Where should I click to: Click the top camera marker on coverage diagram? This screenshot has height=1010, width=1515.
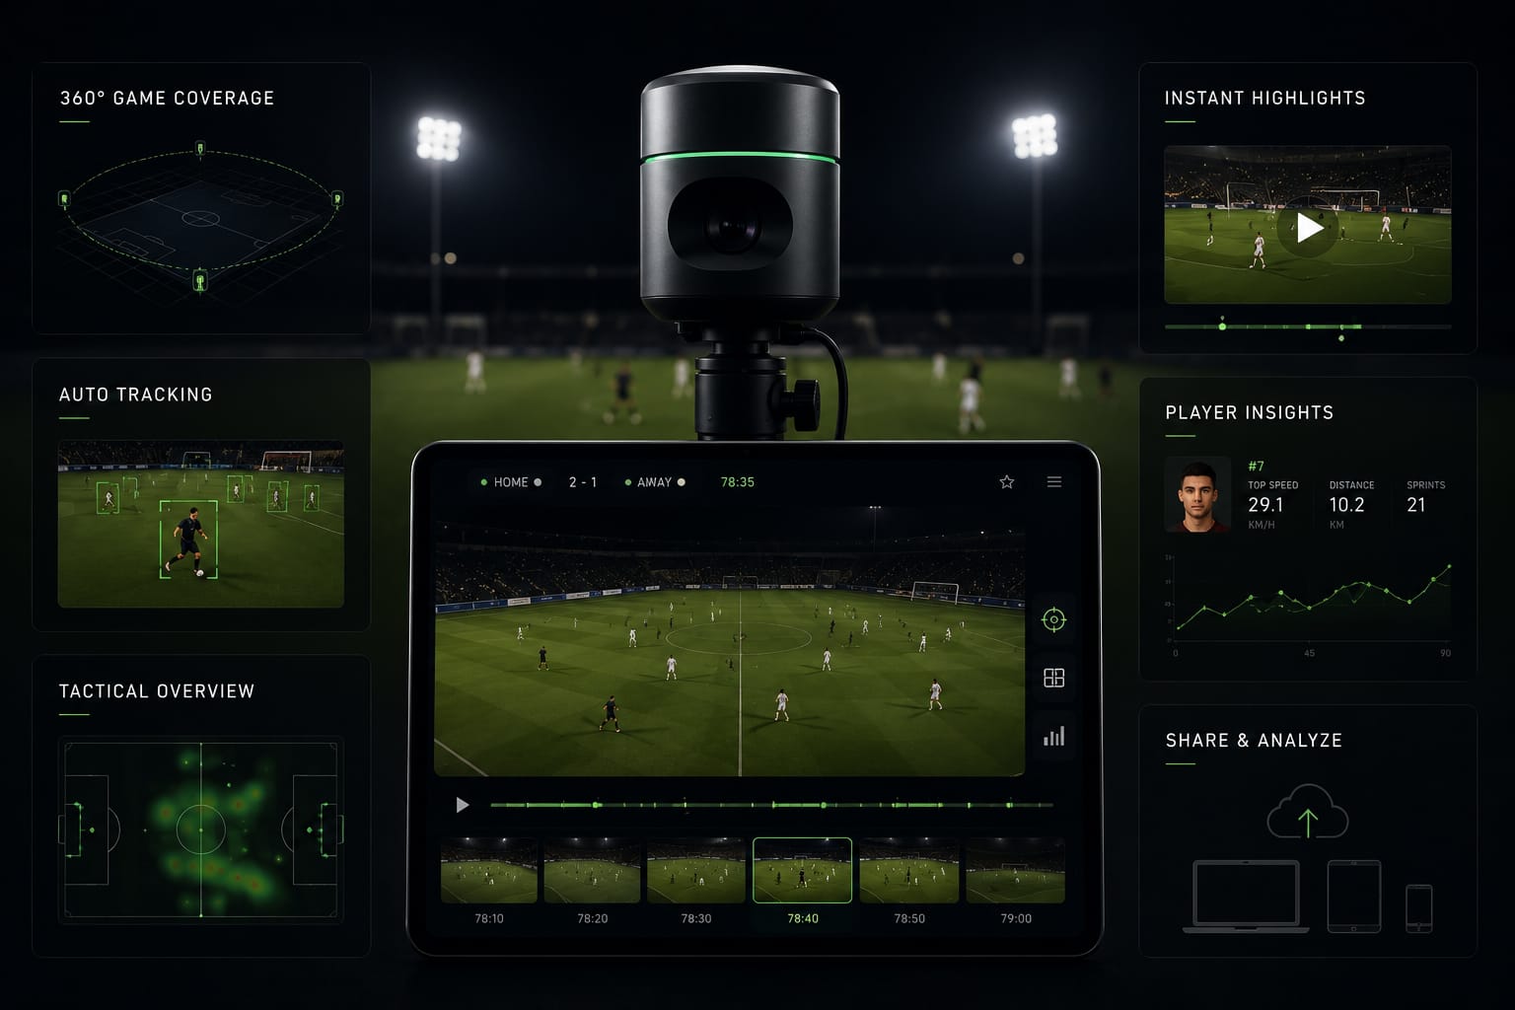pyautogui.click(x=200, y=149)
